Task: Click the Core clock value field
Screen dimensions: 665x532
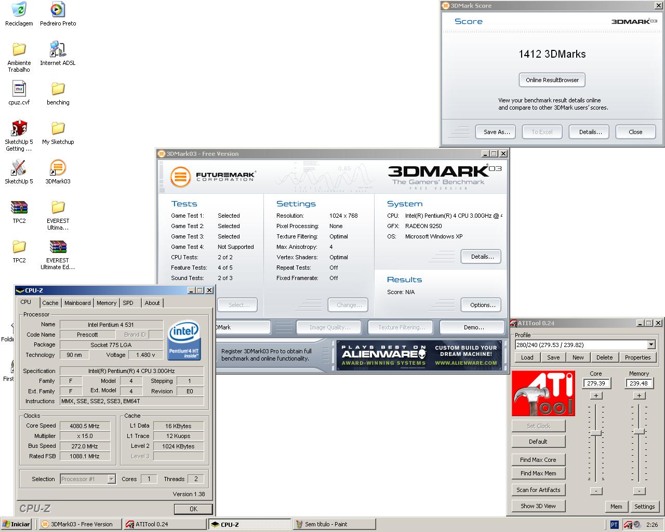Action: [596, 383]
